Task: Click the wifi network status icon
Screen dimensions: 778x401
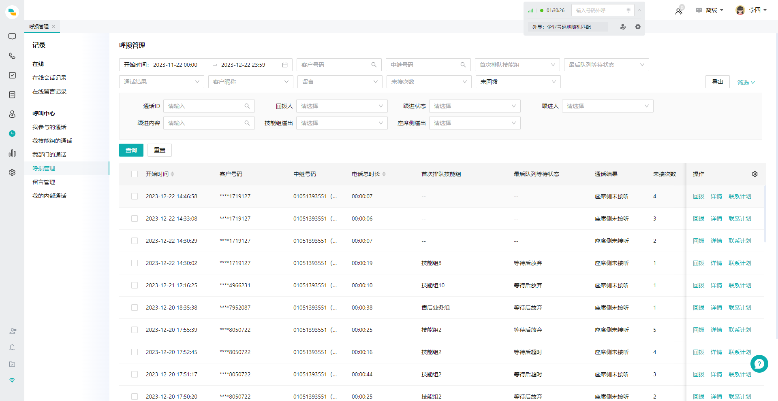Action: [12, 380]
